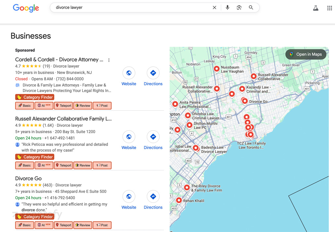Screen dimensions: 335x232
Task: Select Nussbaum Law Vaughan map pin
Action: (x=217, y=69)
